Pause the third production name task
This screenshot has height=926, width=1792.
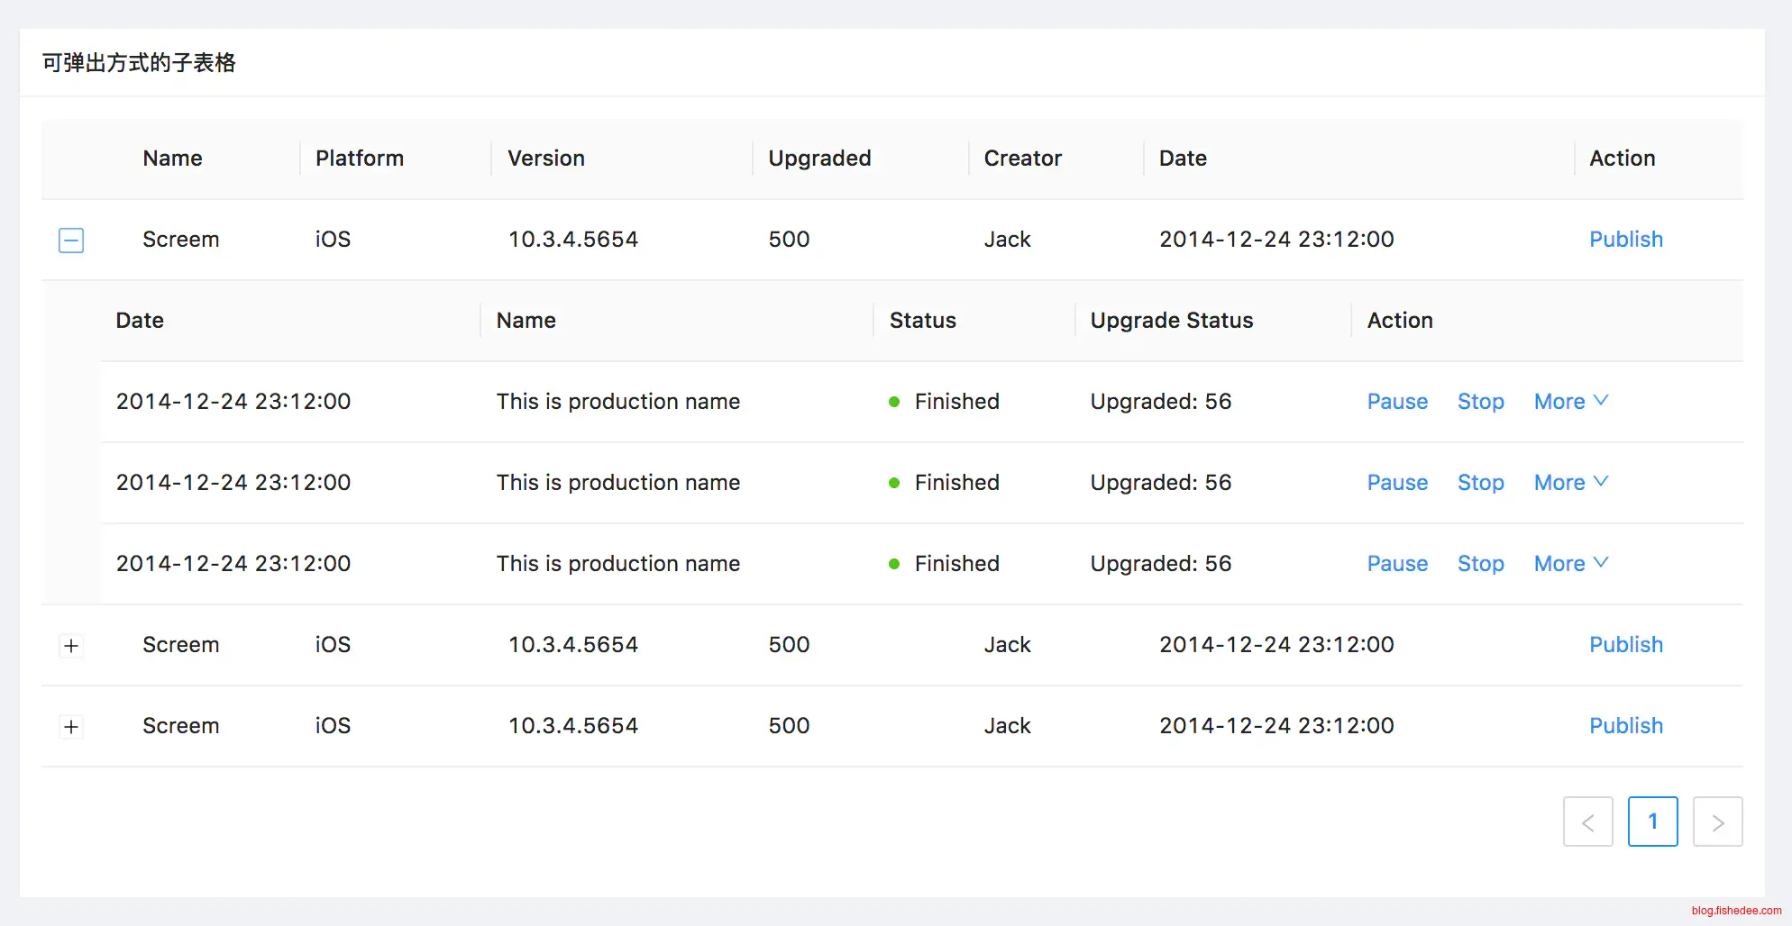(1397, 564)
